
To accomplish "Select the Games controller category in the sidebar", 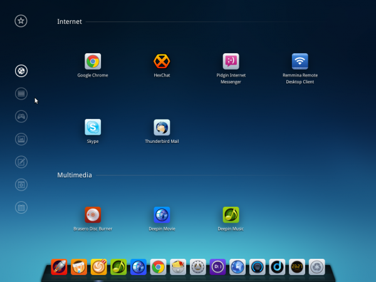I will point(21,117).
